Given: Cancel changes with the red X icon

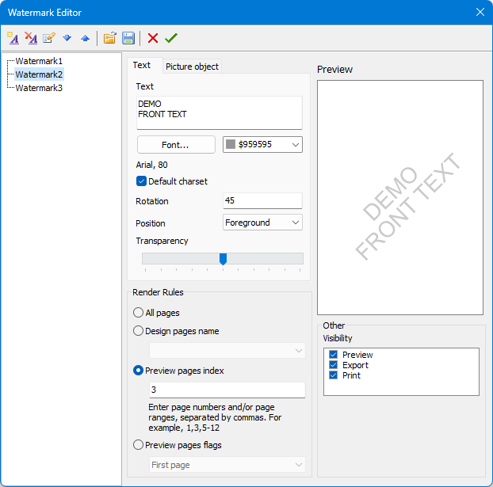Looking at the screenshot, I should pyautogui.click(x=153, y=38).
